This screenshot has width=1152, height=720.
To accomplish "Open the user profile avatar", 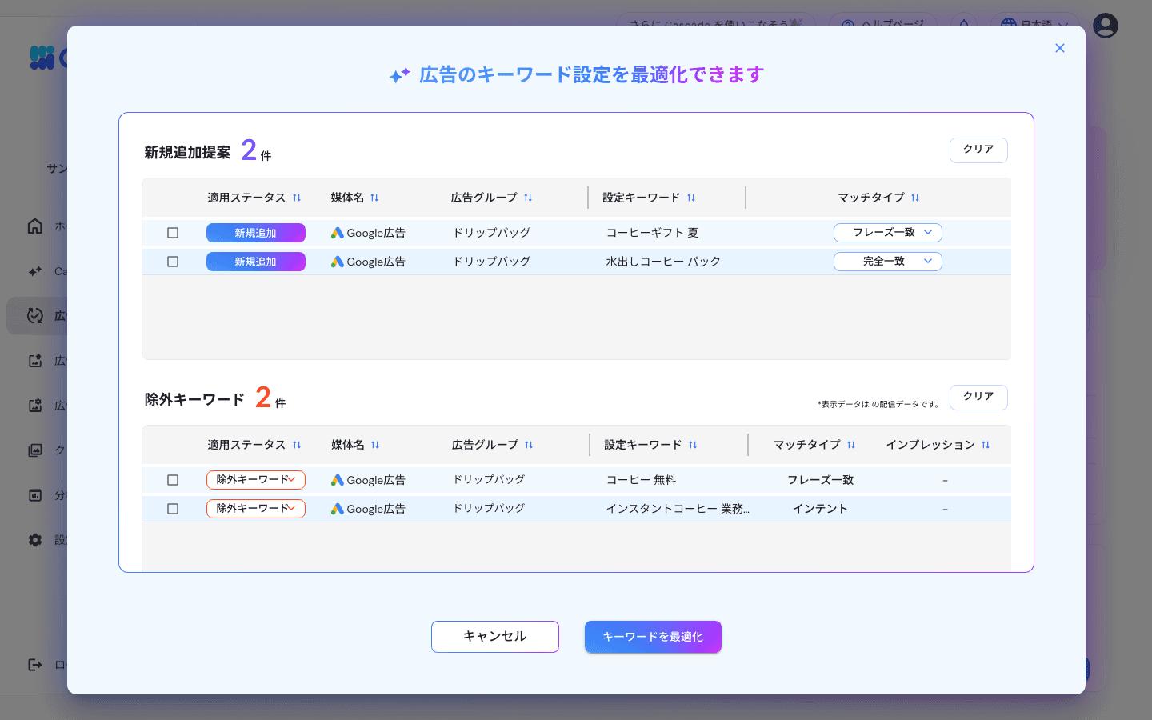I will pos(1106,26).
